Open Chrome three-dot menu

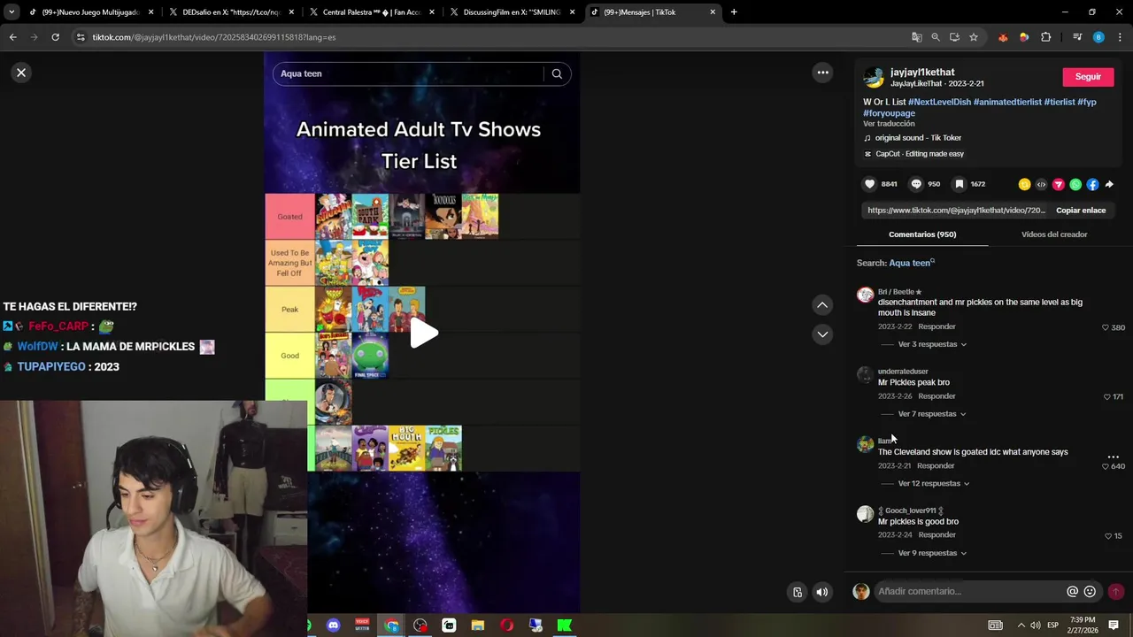tap(1120, 37)
